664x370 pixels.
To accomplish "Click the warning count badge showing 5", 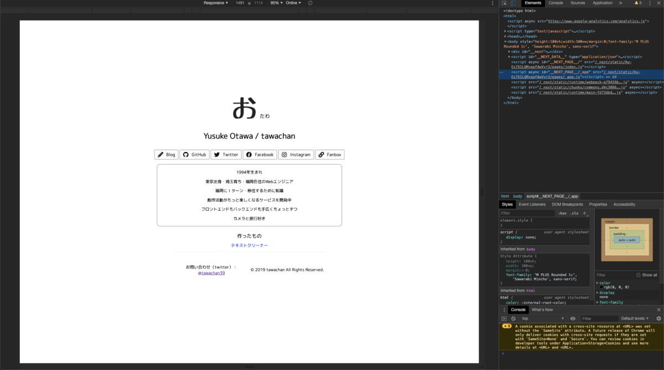I will point(637,3).
